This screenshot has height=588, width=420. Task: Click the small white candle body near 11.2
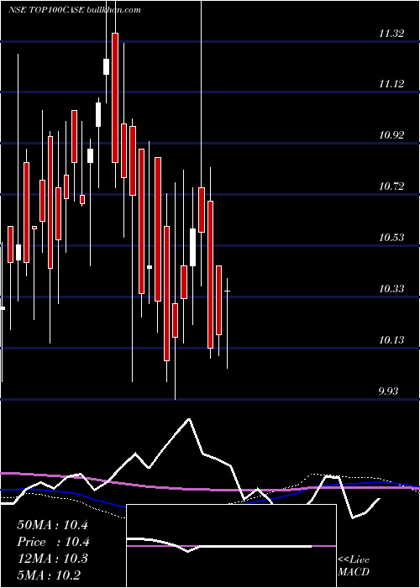[107, 66]
